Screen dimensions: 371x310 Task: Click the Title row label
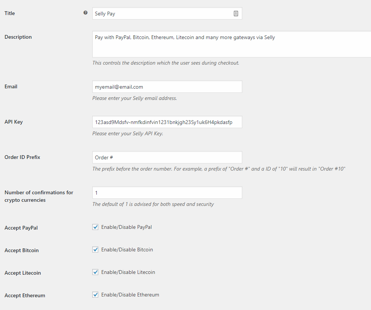(x=10, y=14)
